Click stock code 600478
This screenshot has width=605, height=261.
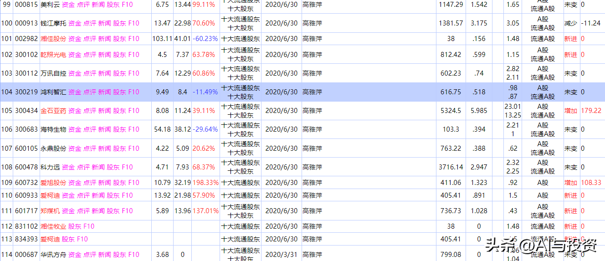[26, 167]
